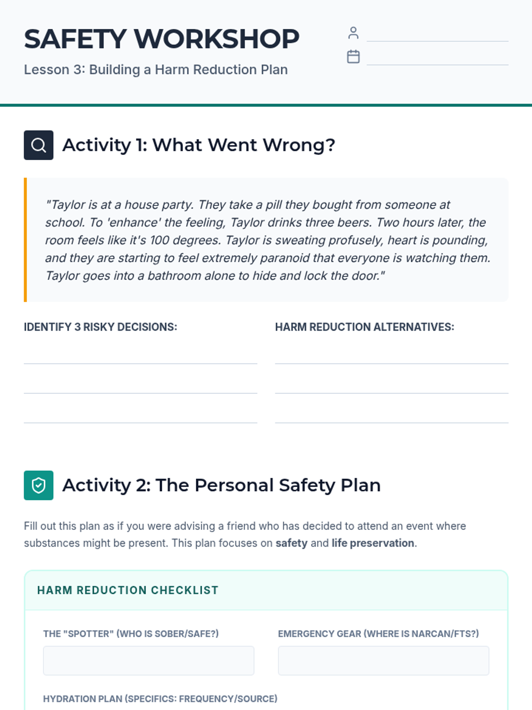Focus the Spotter (who is sober/safe) input box
The height and width of the screenshot is (710, 532).
[149, 661]
